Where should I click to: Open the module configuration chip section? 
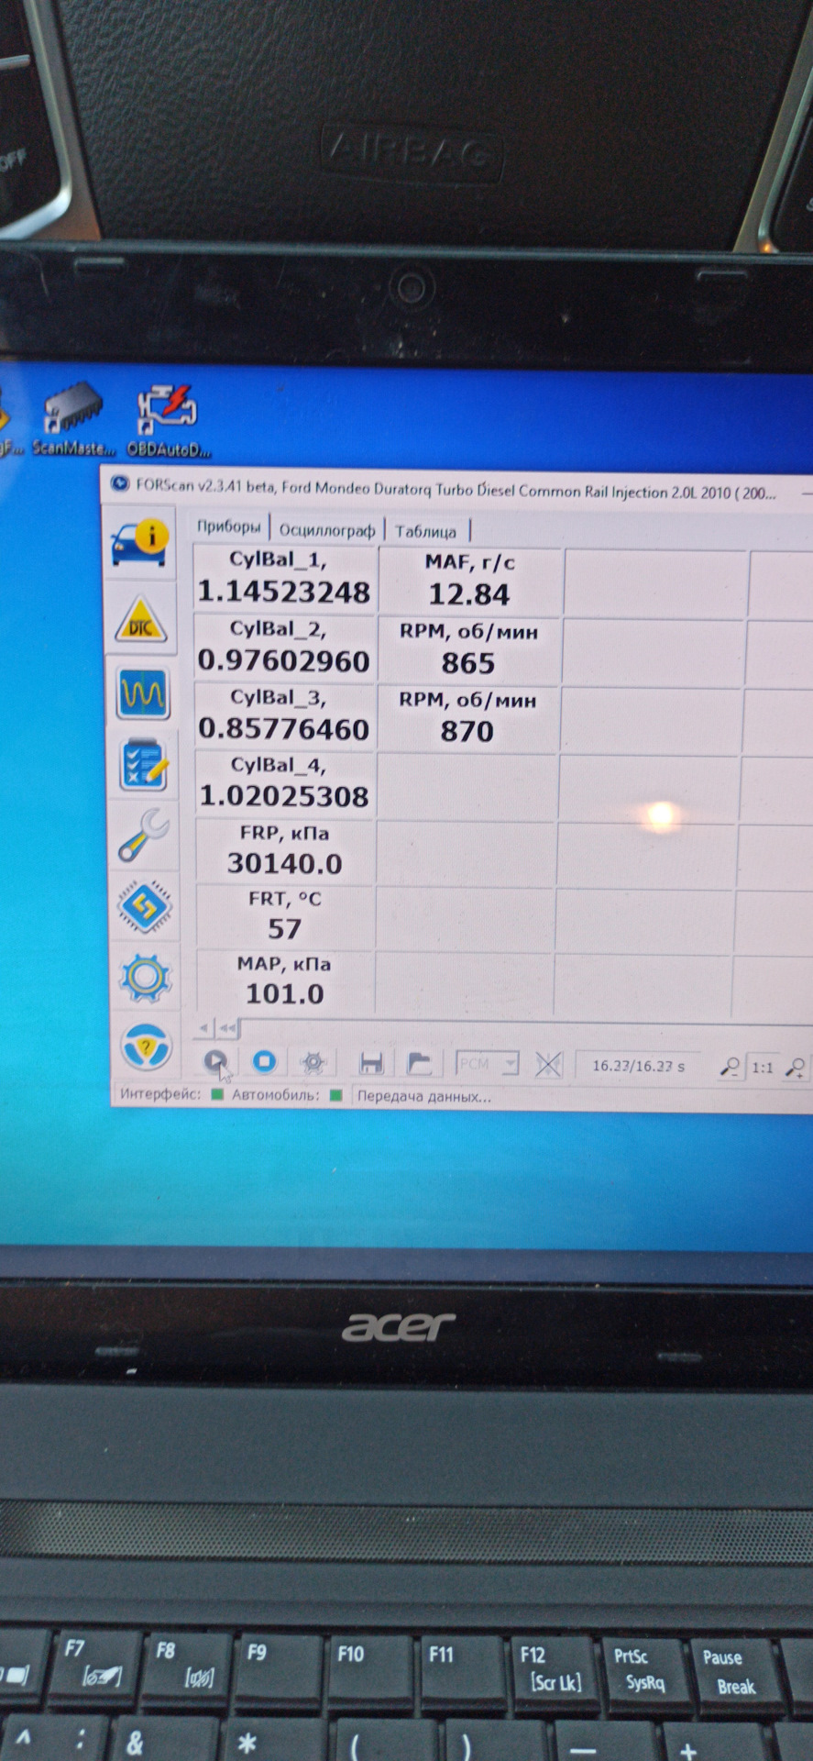click(145, 907)
